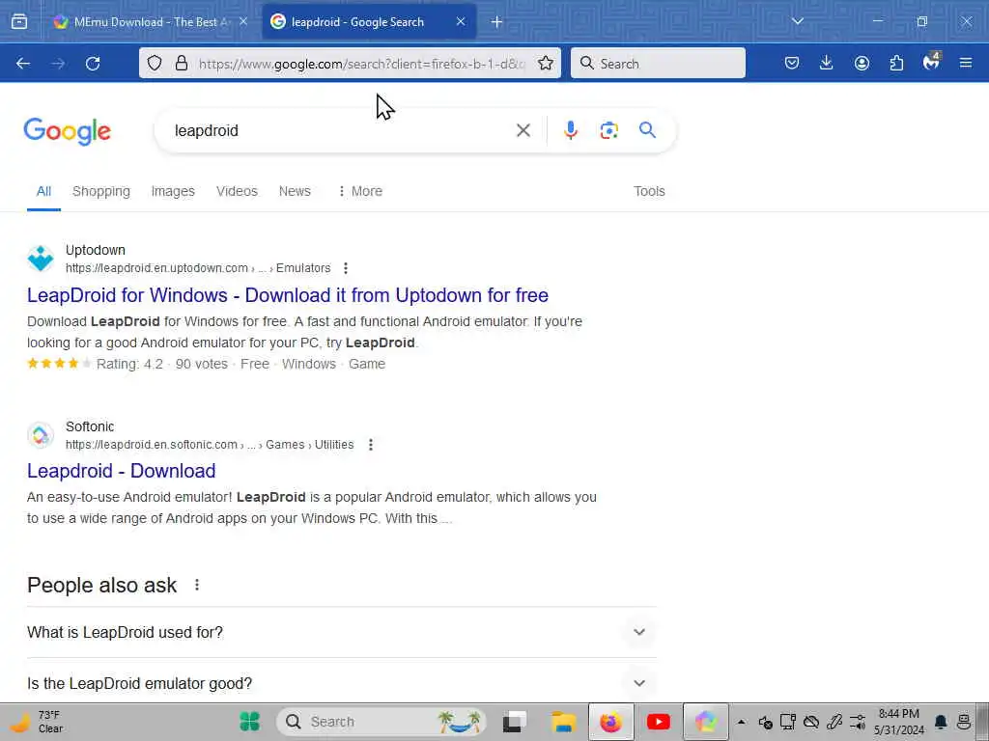This screenshot has height=741, width=989.
Task: Switch to News results
Action: pyautogui.click(x=295, y=192)
